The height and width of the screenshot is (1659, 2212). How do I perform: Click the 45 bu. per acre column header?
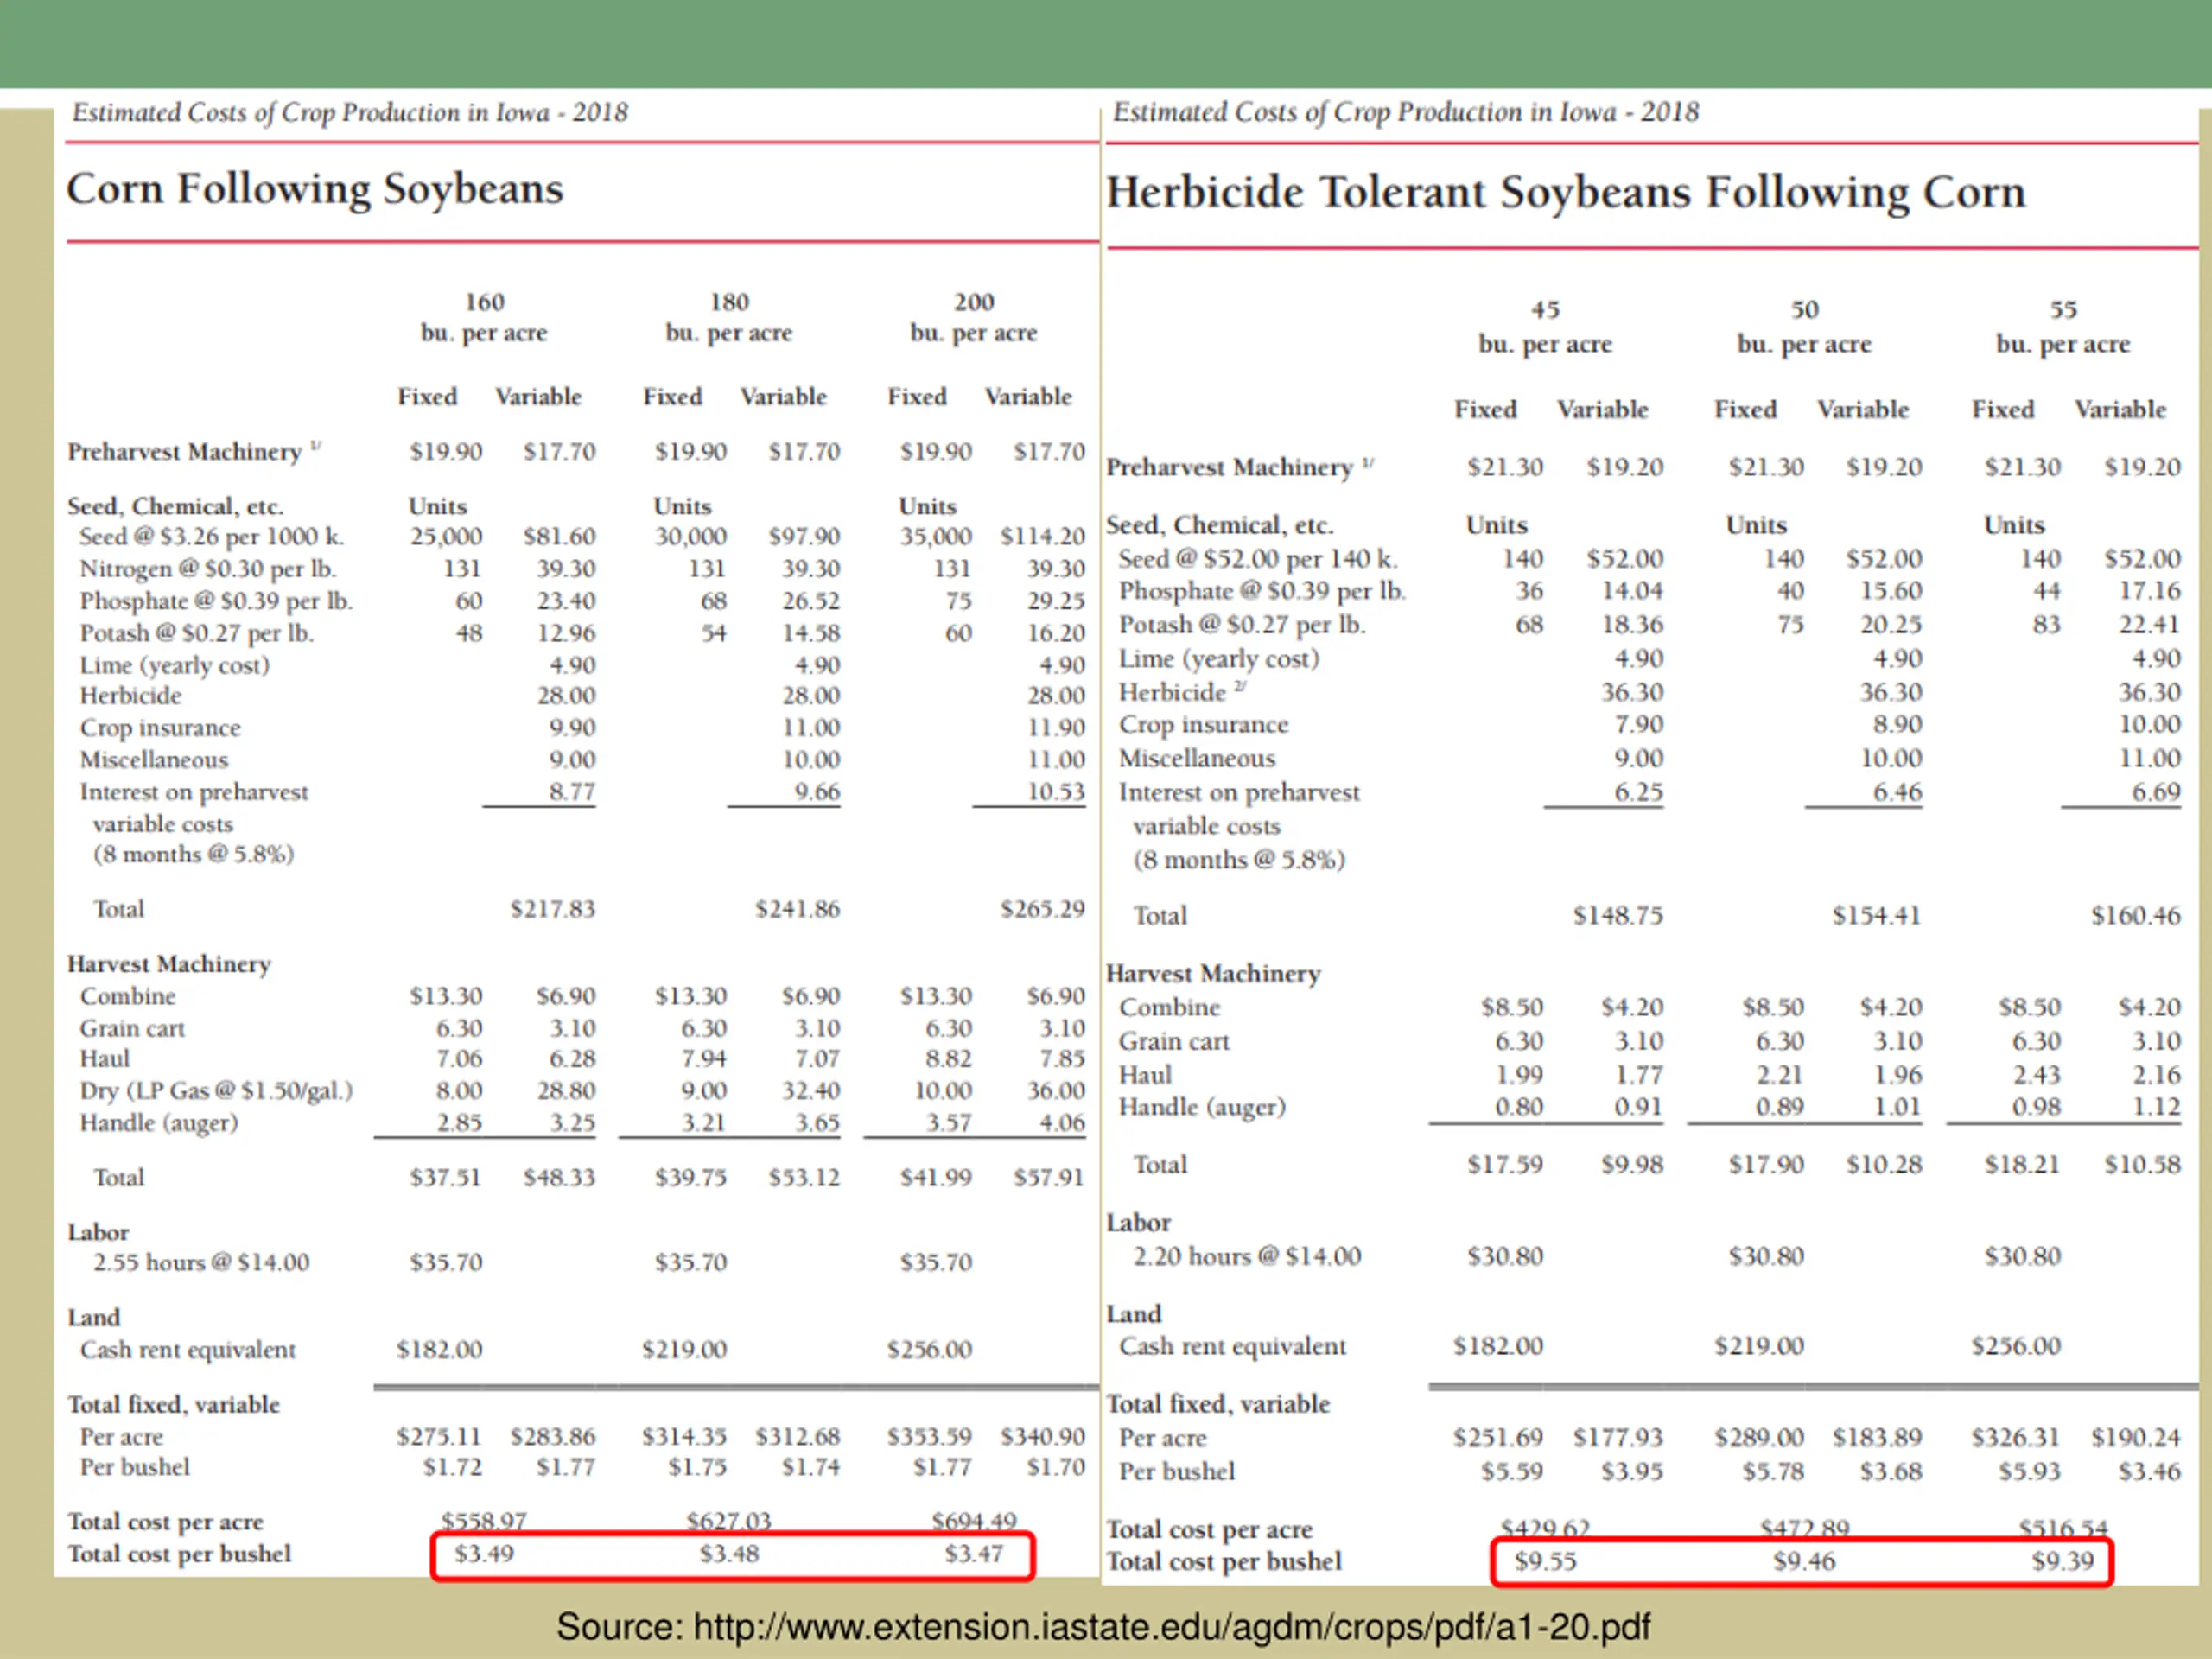[1545, 327]
